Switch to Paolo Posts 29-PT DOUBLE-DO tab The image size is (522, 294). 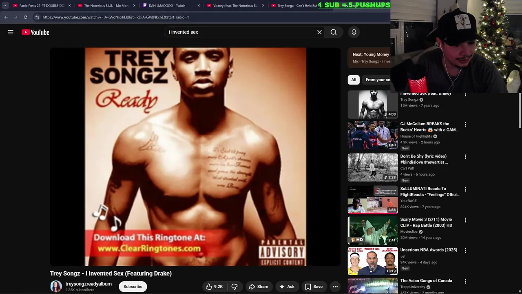[x=42, y=6]
